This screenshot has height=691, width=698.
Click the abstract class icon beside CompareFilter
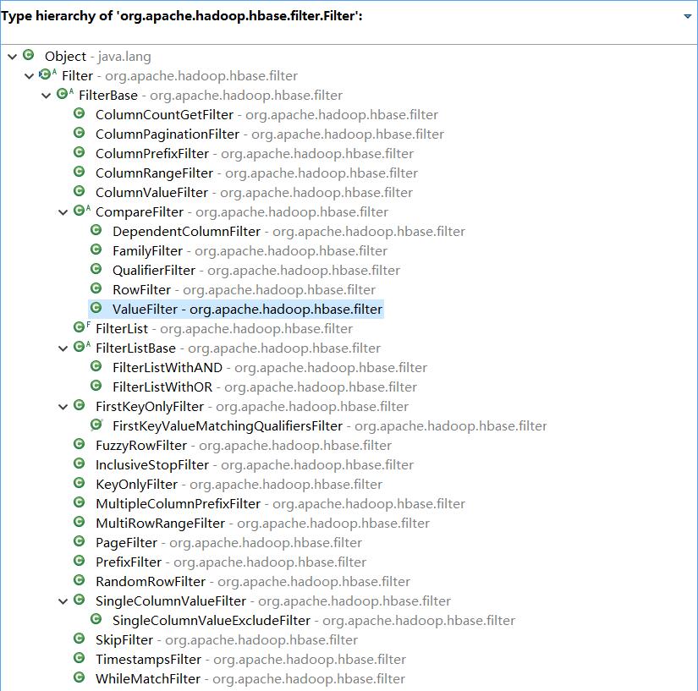point(81,211)
